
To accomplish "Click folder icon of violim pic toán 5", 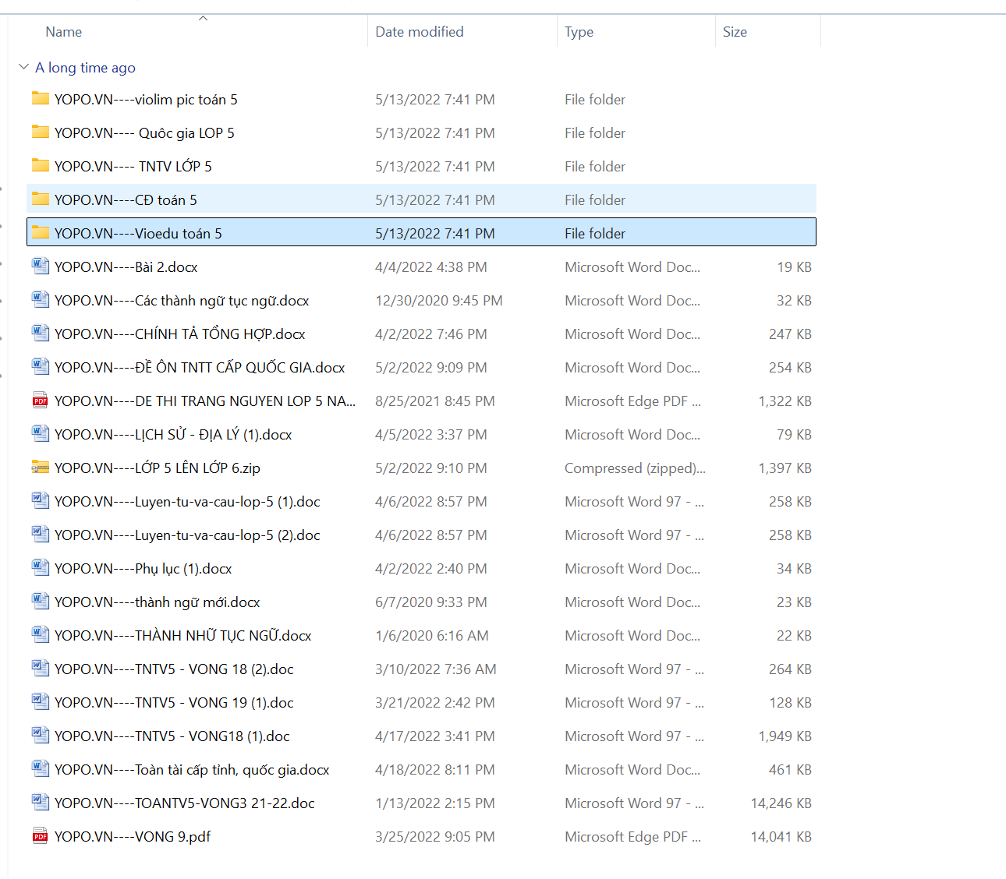I will 41,98.
